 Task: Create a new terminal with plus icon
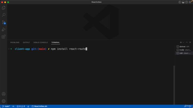pyautogui.click(x=181, y=42)
